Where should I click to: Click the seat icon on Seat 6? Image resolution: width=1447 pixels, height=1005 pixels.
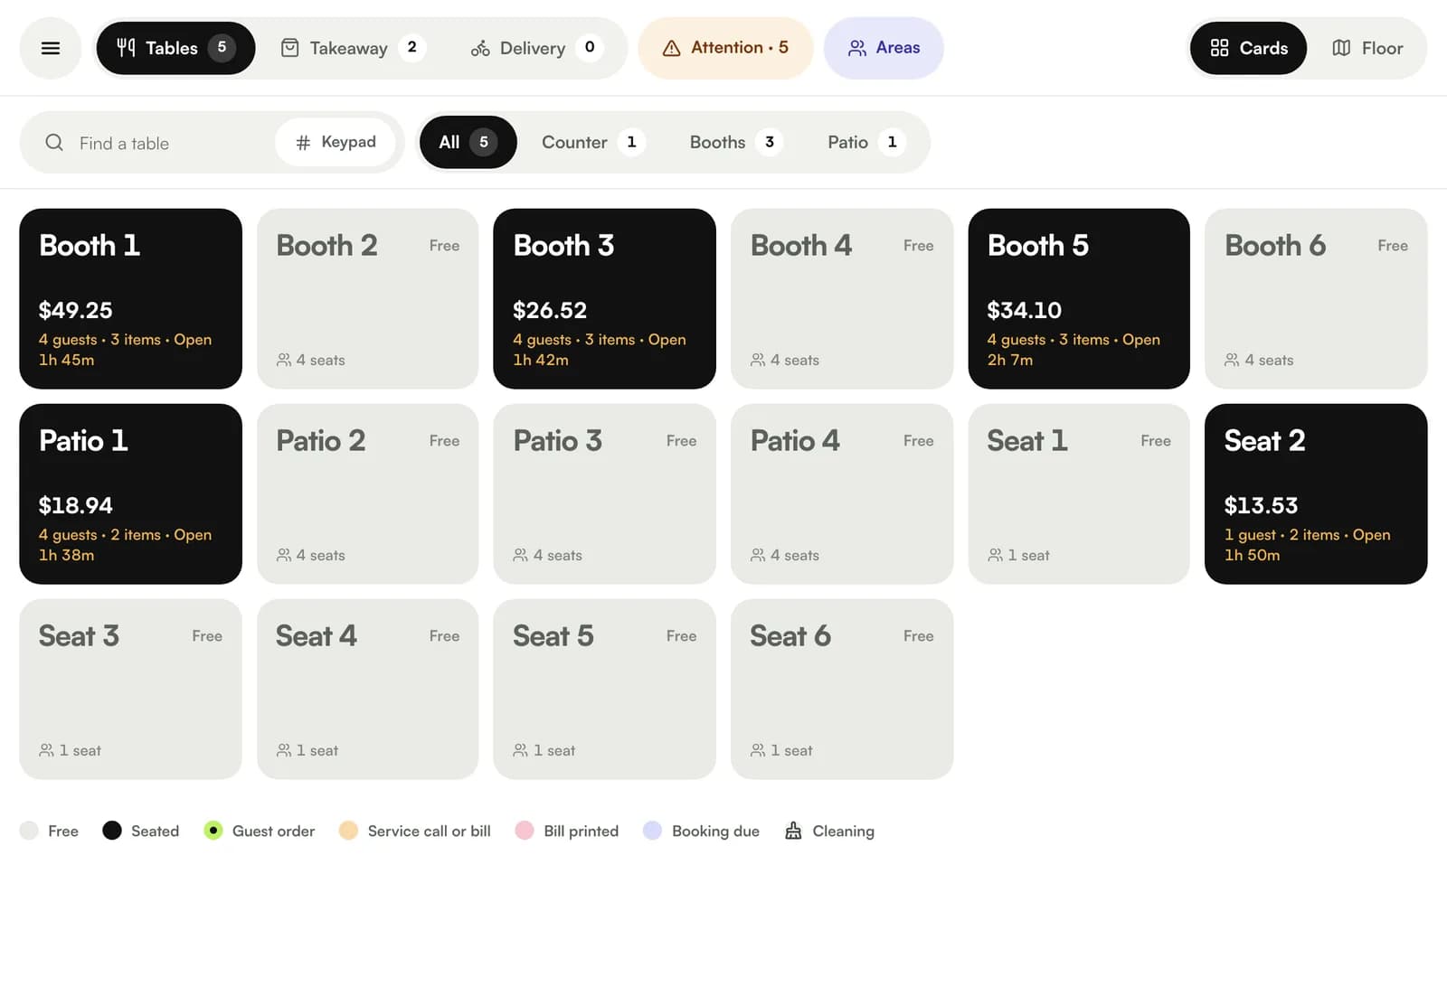758,750
